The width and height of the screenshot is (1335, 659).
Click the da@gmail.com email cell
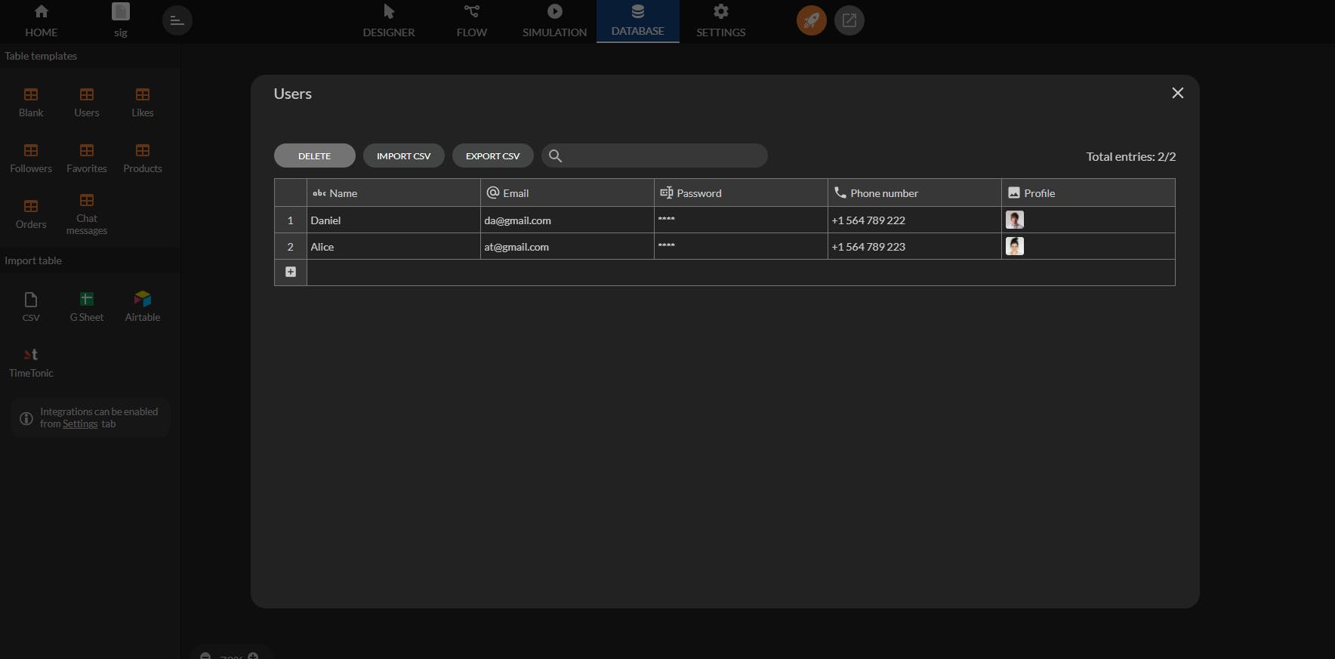tap(567, 220)
